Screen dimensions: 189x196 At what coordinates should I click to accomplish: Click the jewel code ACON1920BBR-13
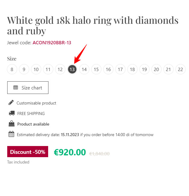[52, 43]
